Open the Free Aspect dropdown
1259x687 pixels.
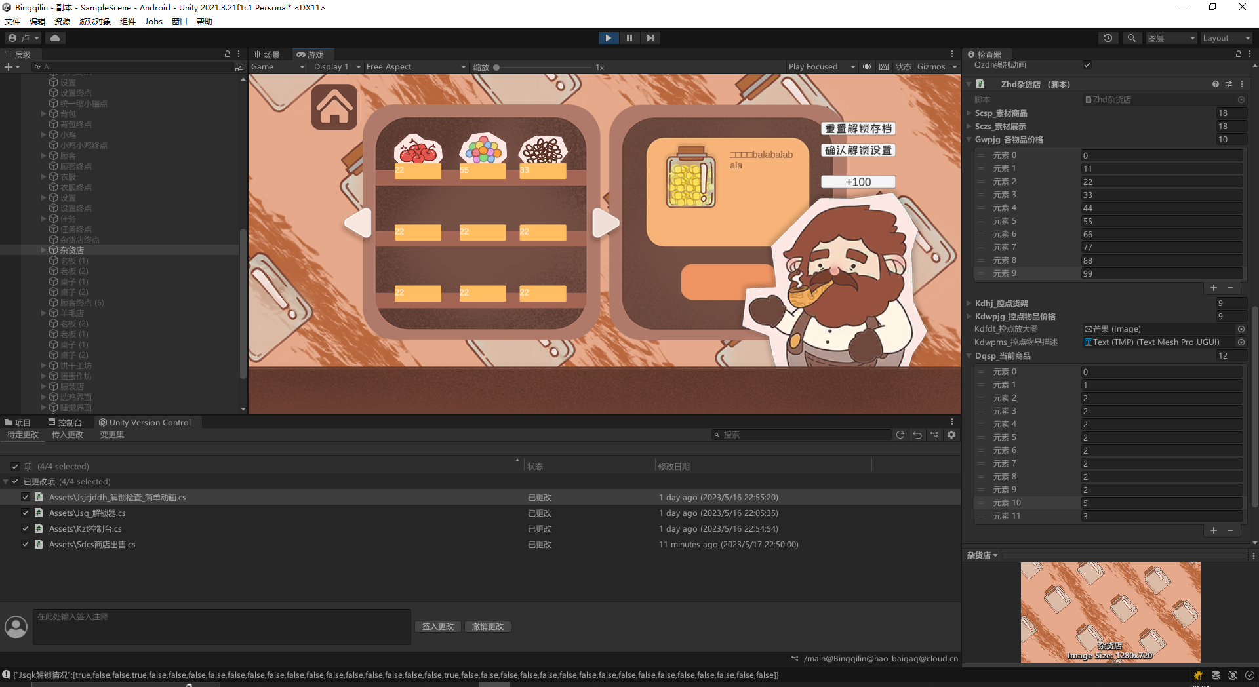(x=416, y=67)
